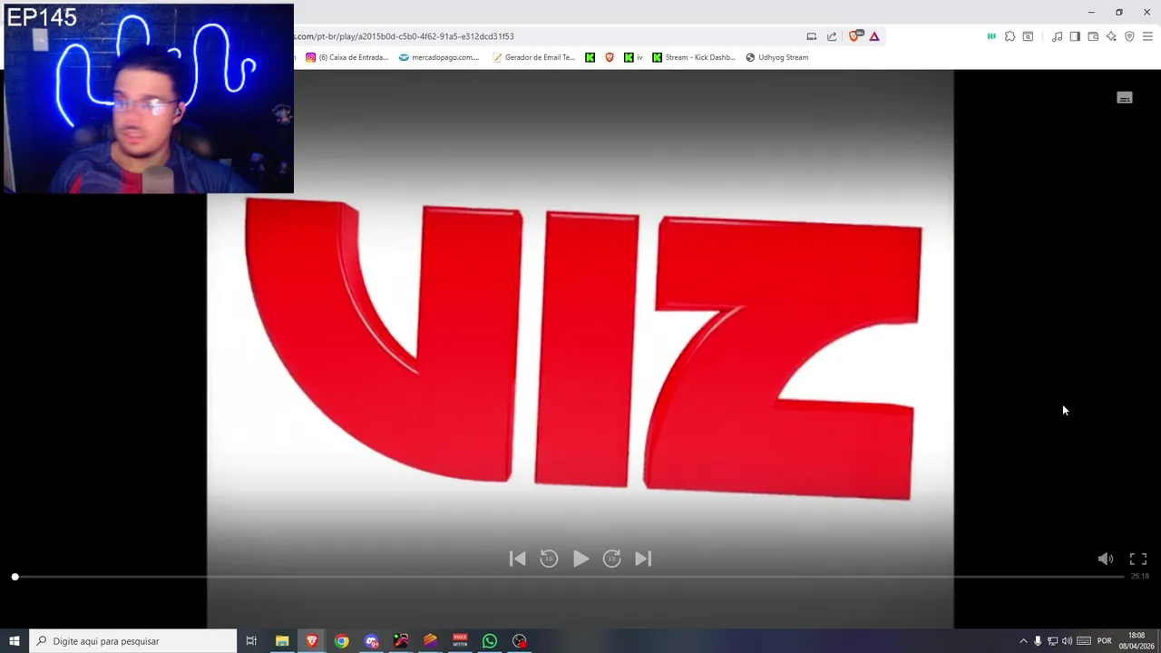Open the Udhyog Stream bookmark
The width and height of the screenshot is (1161, 653).
777,57
